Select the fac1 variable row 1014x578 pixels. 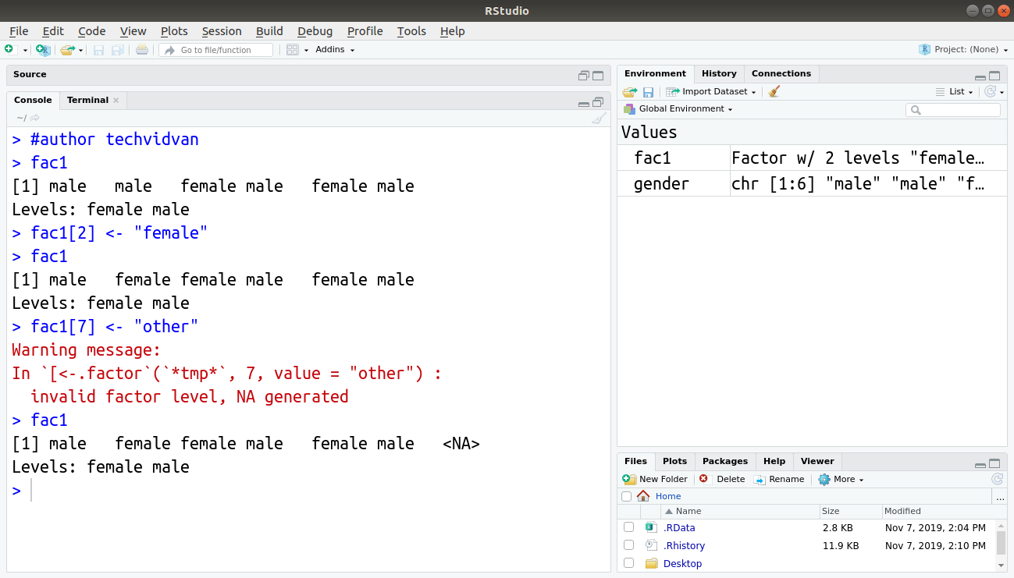tap(812, 158)
